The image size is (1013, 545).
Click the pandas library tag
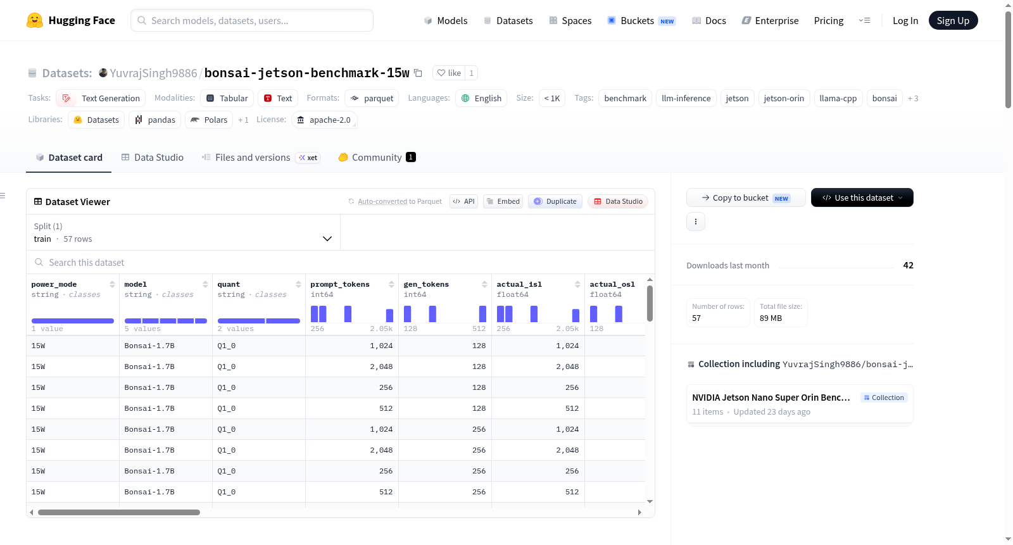coord(154,120)
